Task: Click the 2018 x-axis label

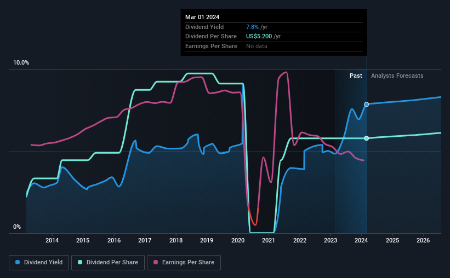Action: pyautogui.click(x=176, y=240)
